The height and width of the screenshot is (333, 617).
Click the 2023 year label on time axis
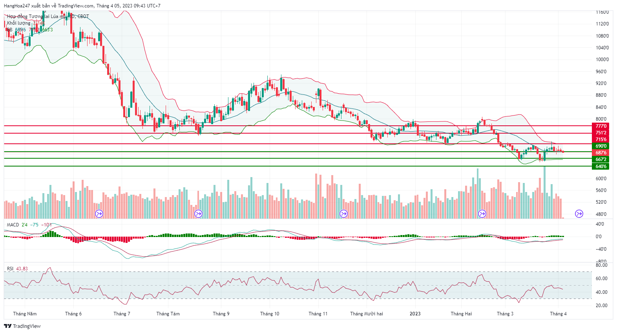coord(415,314)
